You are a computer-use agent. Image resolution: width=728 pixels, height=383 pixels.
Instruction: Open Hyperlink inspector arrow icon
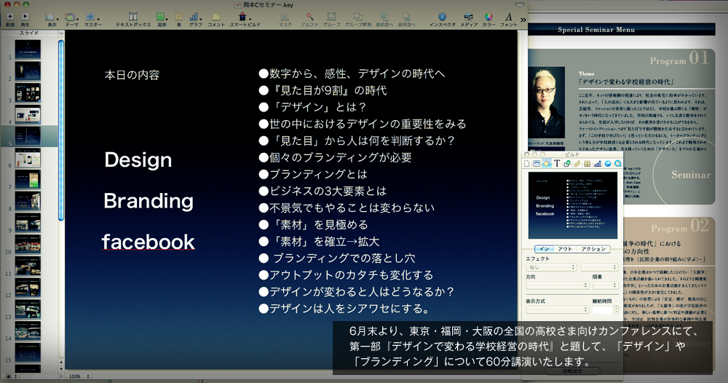tap(608, 163)
